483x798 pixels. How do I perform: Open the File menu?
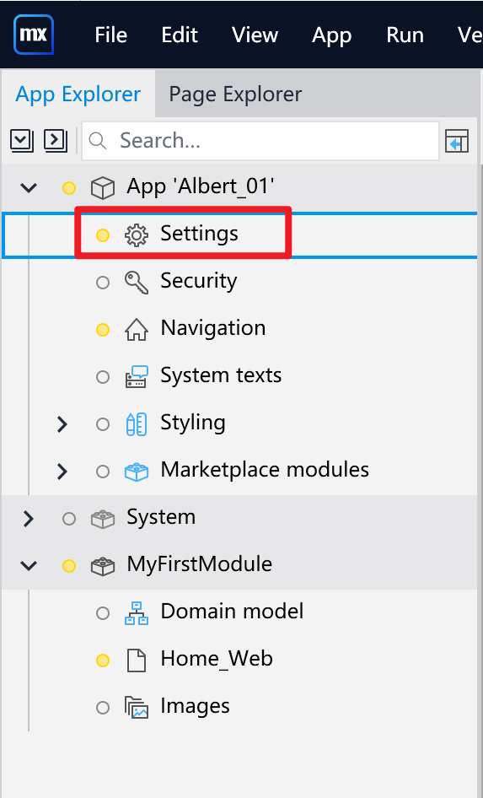pyautogui.click(x=110, y=35)
